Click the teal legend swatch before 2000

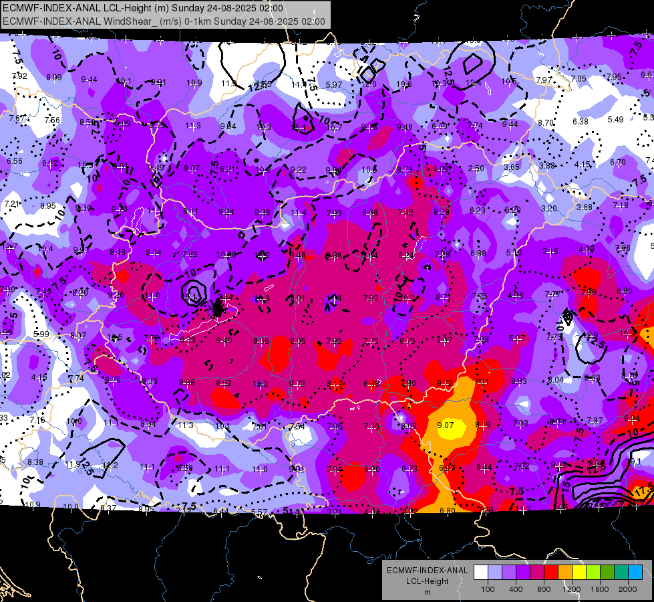pyautogui.click(x=621, y=573)
